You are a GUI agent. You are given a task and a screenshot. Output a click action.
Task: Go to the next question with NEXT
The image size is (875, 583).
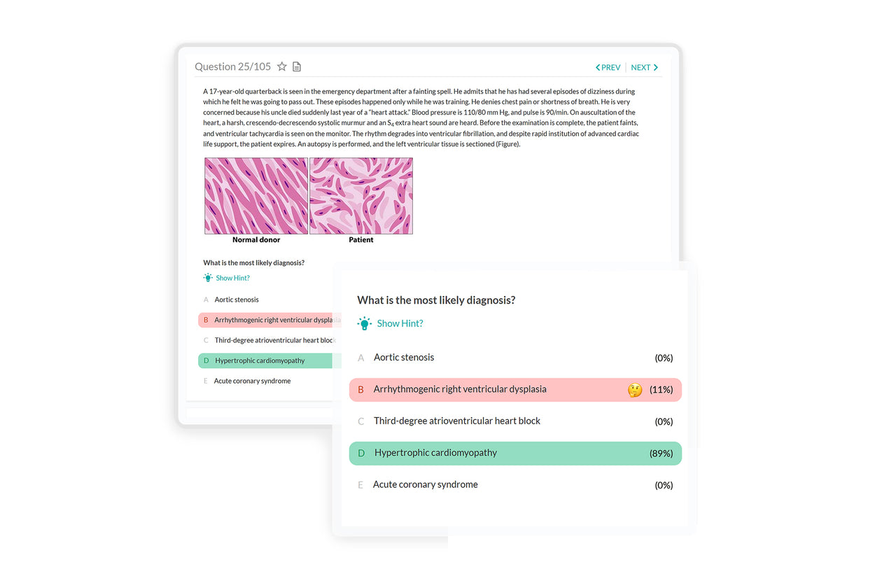641,67
